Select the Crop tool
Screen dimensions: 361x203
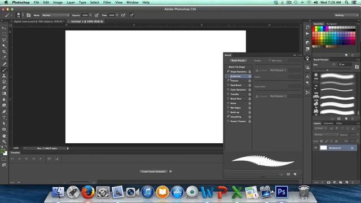click(4, 52)
